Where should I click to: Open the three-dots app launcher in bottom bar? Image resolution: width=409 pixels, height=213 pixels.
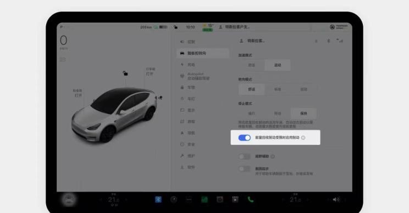click(x=189, y=200)
